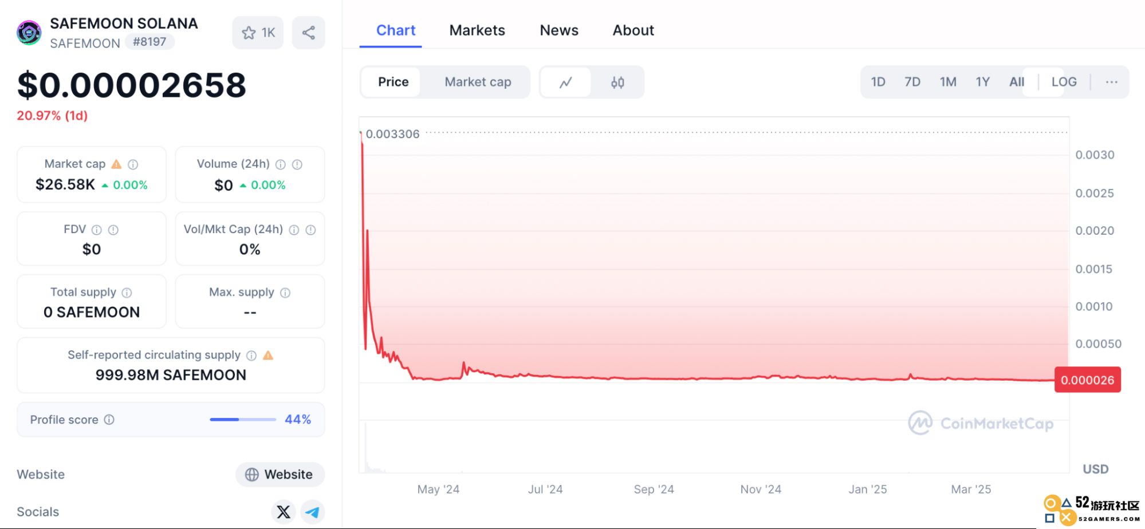Open the share icon button
1145x529 pixels.
tap(308, 33)
